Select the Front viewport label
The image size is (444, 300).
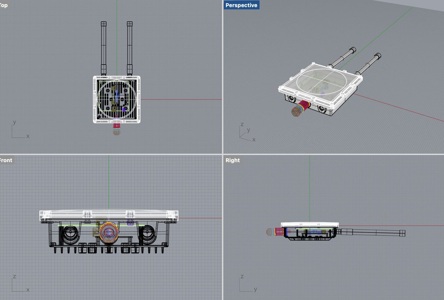6,160
